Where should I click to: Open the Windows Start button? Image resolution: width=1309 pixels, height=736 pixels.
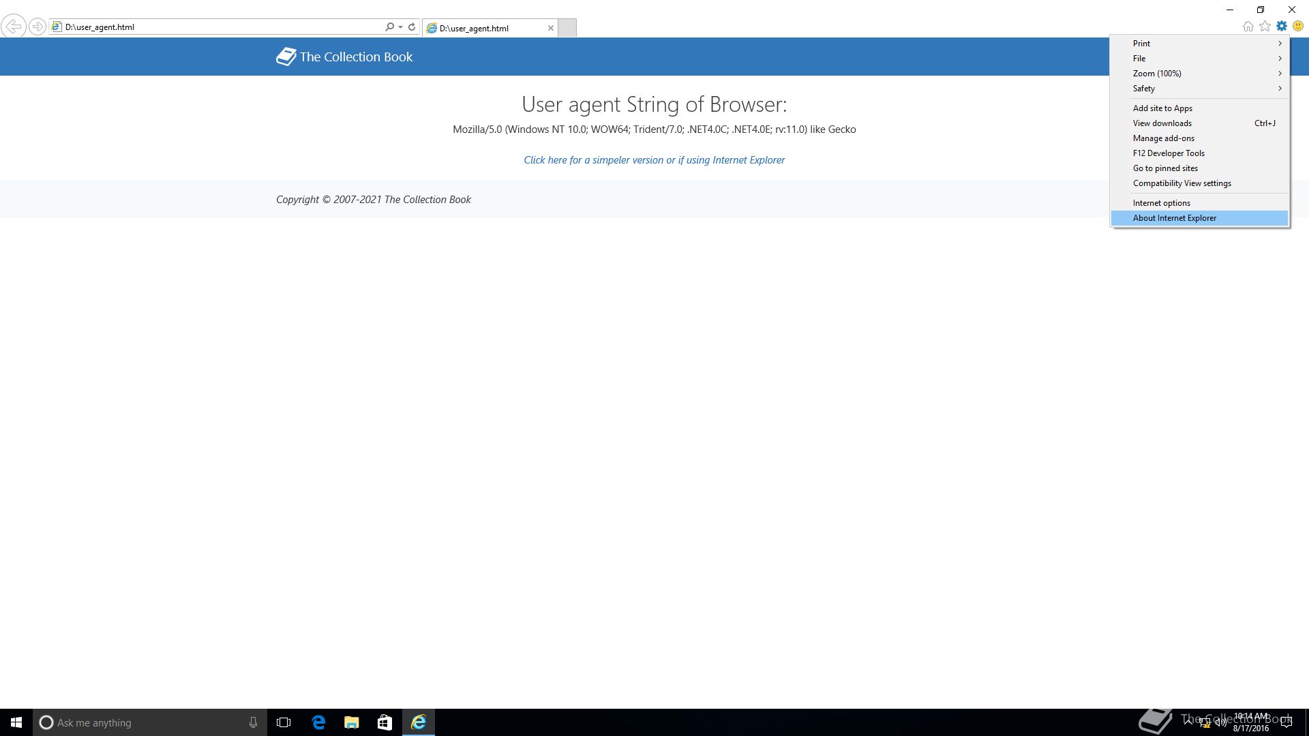[16, 722]
